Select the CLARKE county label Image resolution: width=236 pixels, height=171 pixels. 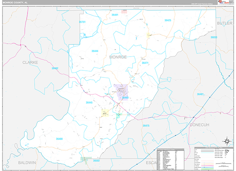click(x=30, y=62)
